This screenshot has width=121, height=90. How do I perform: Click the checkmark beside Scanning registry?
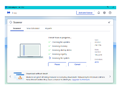point(49,54)
